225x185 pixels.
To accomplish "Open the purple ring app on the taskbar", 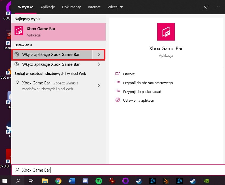I will (x=126, y=181).
